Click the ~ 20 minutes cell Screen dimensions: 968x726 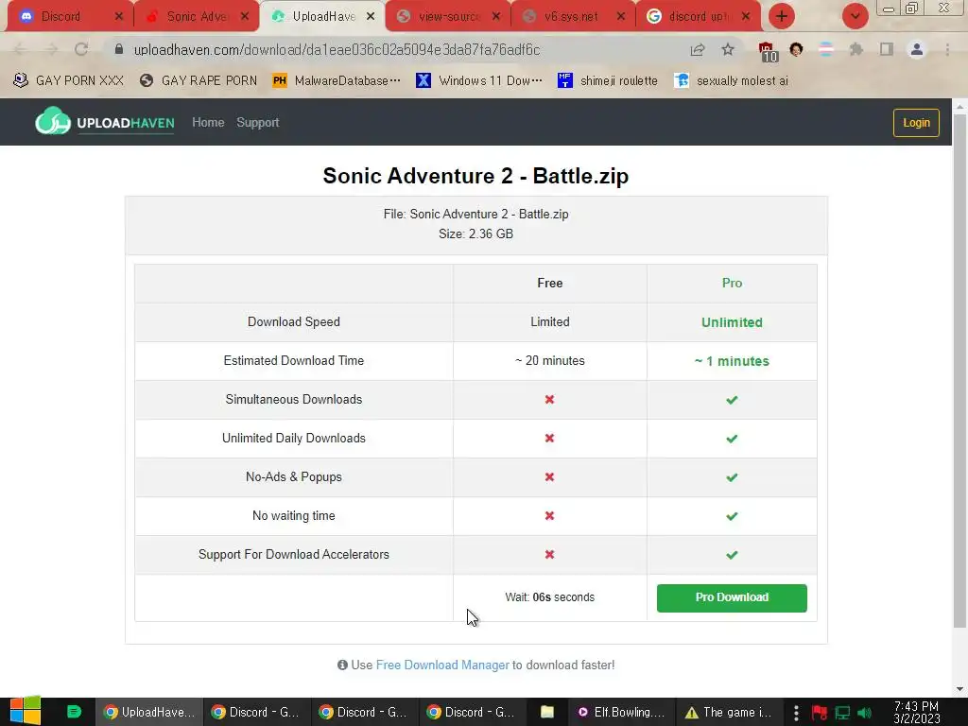tap(549, 360)
